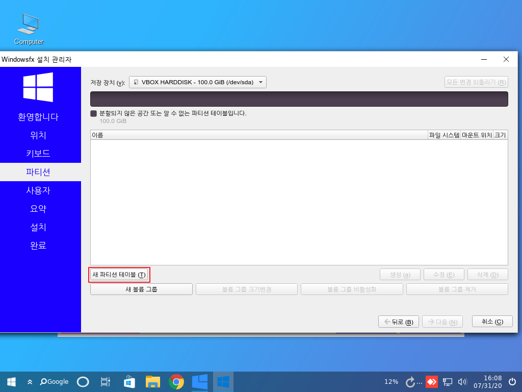The height and width of the screenshot is (392, 522).
Task: Open Task View on the taskbar
Action: pos(105,382)
